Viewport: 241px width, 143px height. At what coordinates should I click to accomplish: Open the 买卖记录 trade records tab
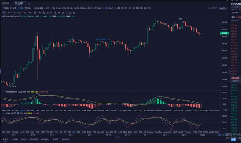tap(34, 140)
